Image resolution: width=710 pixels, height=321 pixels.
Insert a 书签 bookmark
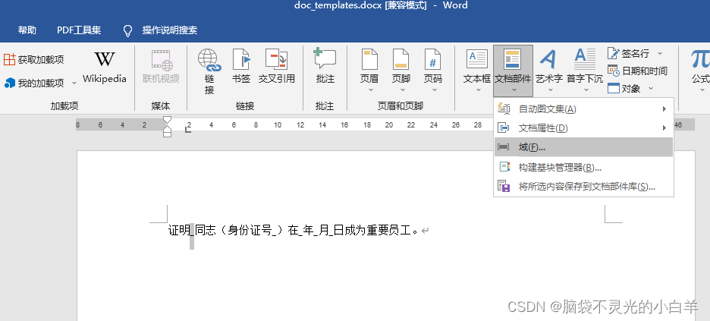241,67
